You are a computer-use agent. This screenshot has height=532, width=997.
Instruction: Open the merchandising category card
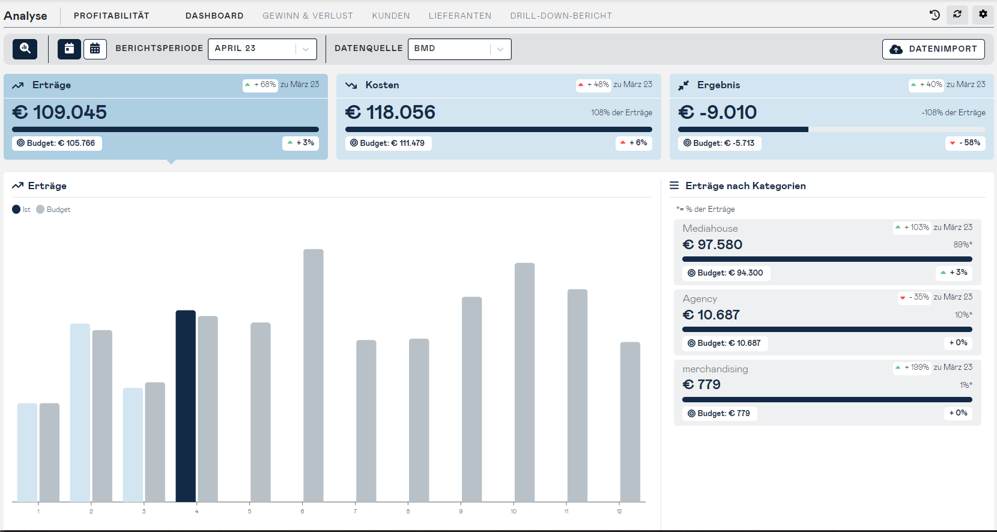(x=828, y=393)
